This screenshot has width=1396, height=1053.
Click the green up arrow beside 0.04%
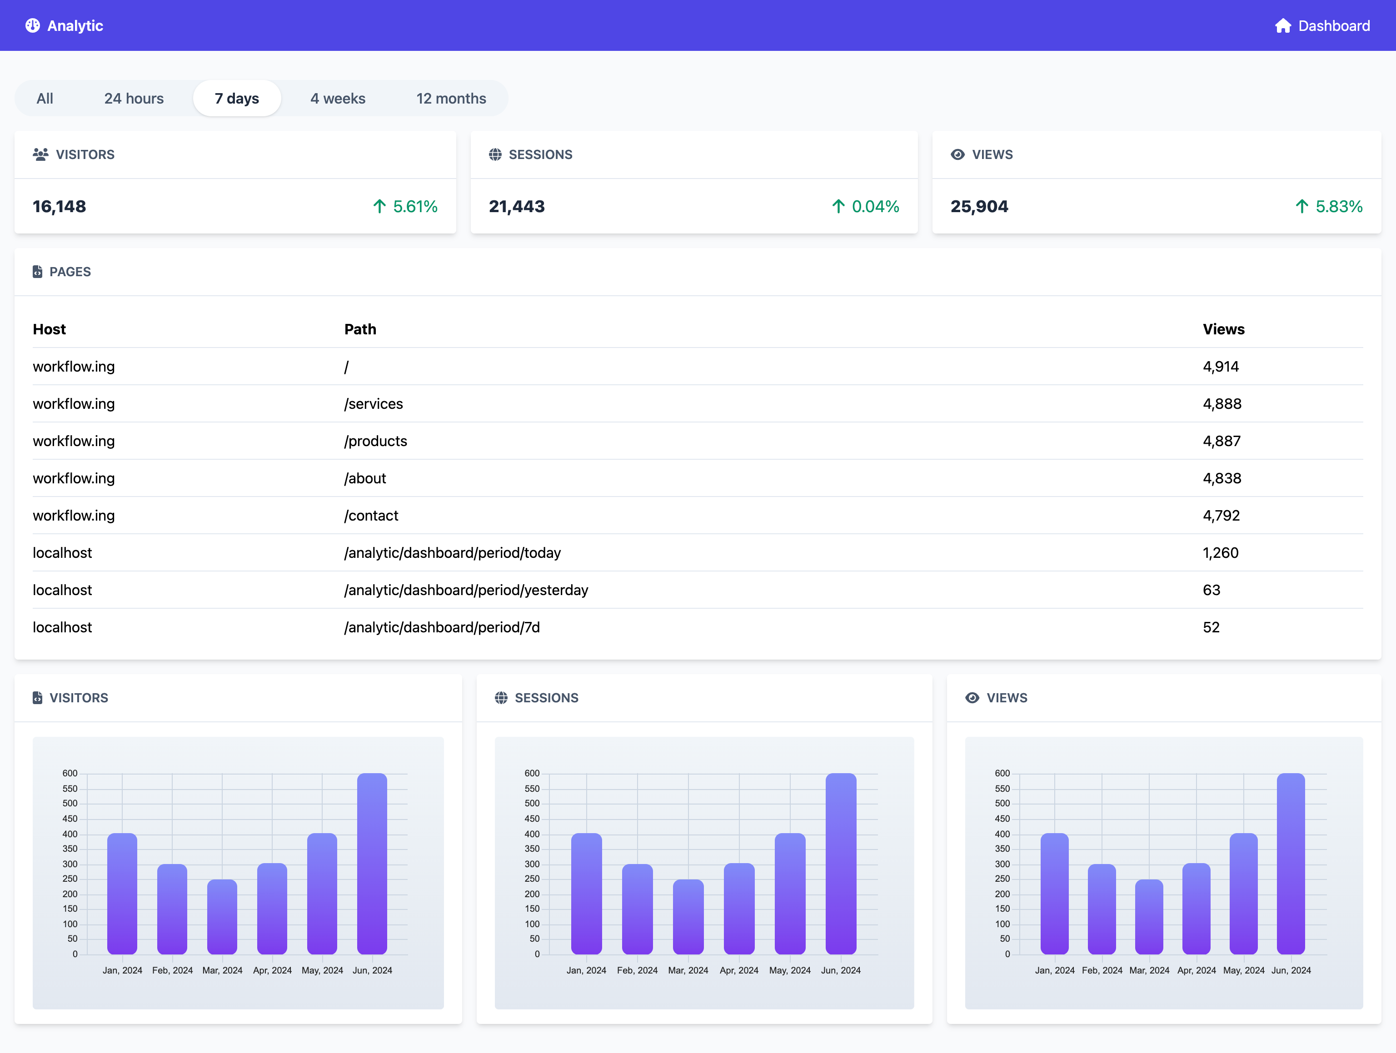(838, 206)
